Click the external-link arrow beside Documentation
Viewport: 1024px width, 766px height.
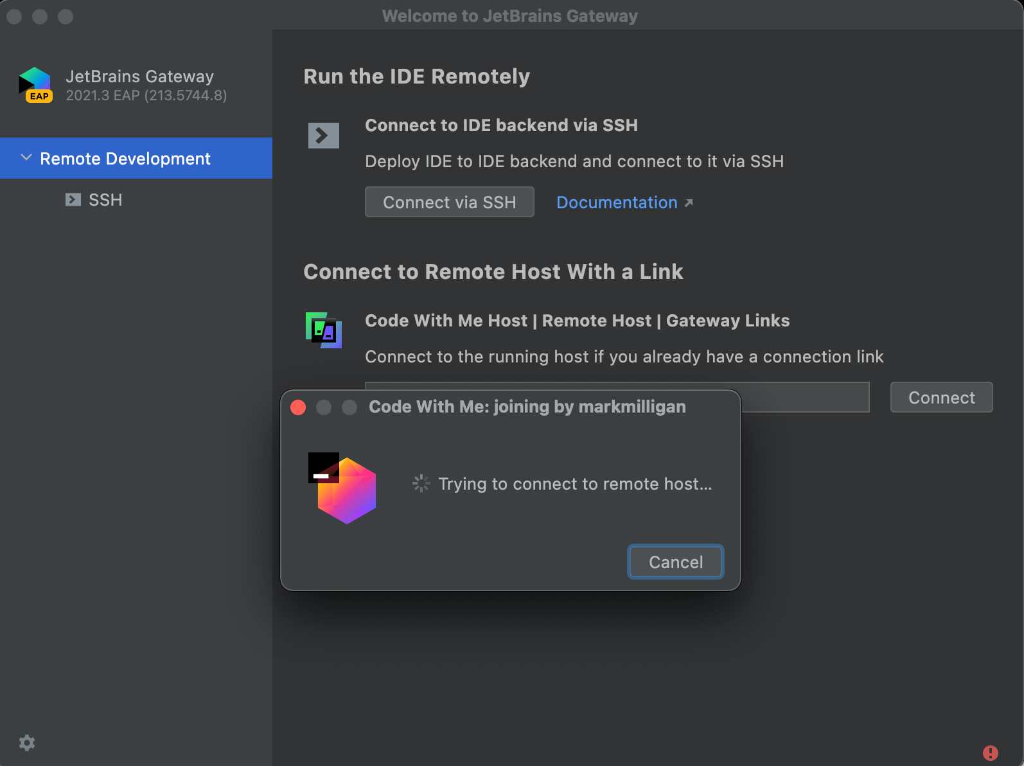click(689, 203)
